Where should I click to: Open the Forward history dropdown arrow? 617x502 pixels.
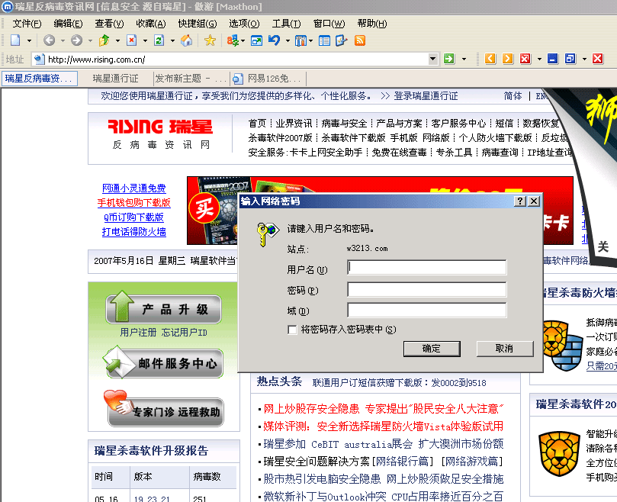(90, 40)
